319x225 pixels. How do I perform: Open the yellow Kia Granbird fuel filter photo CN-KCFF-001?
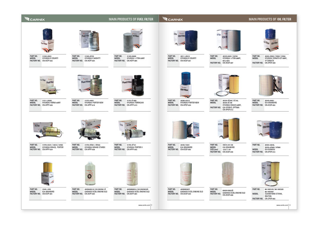tap(48, 174)
